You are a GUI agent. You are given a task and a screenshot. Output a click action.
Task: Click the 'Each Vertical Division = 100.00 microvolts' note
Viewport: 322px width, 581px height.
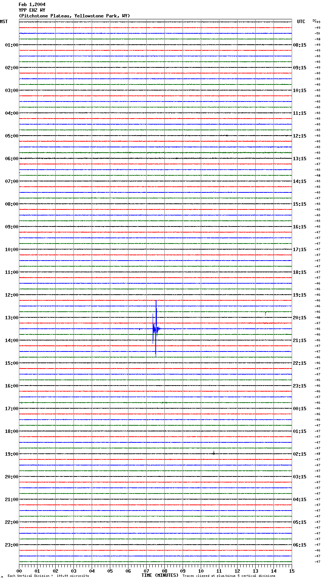coord(48,576)
